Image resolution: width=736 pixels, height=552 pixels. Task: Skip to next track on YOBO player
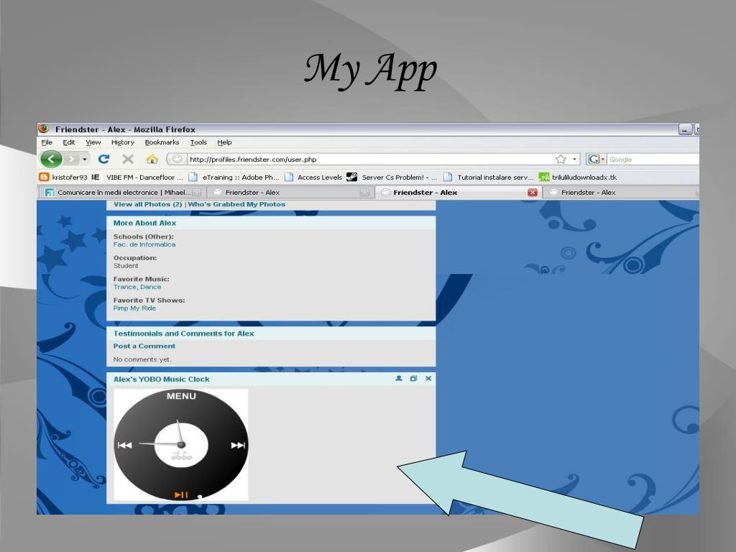click(238, 445)
